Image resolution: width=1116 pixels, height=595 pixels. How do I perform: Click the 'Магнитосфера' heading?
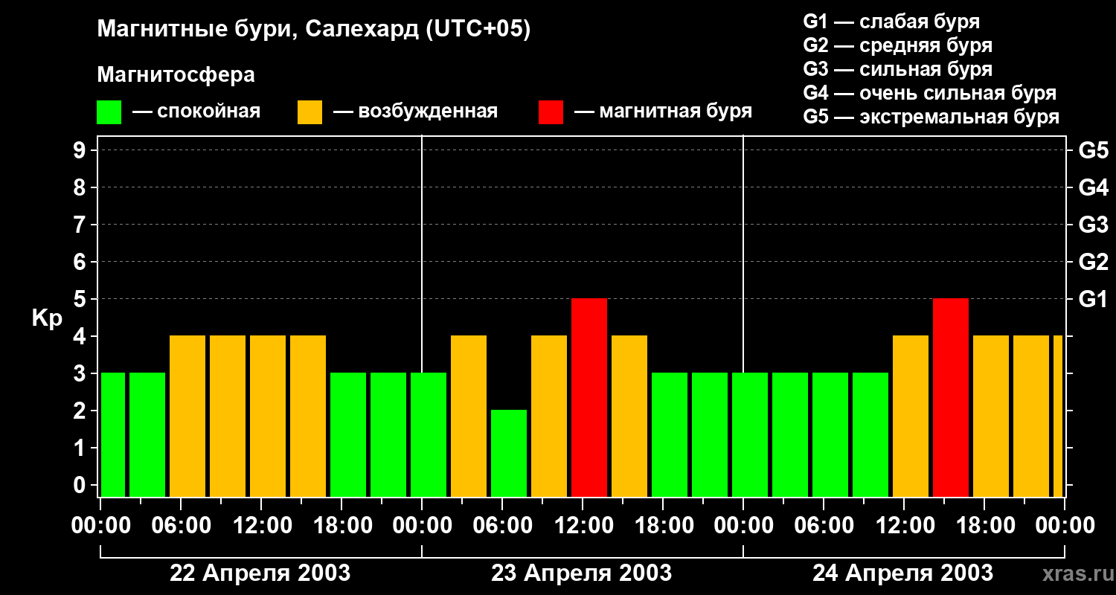point(176,75)
